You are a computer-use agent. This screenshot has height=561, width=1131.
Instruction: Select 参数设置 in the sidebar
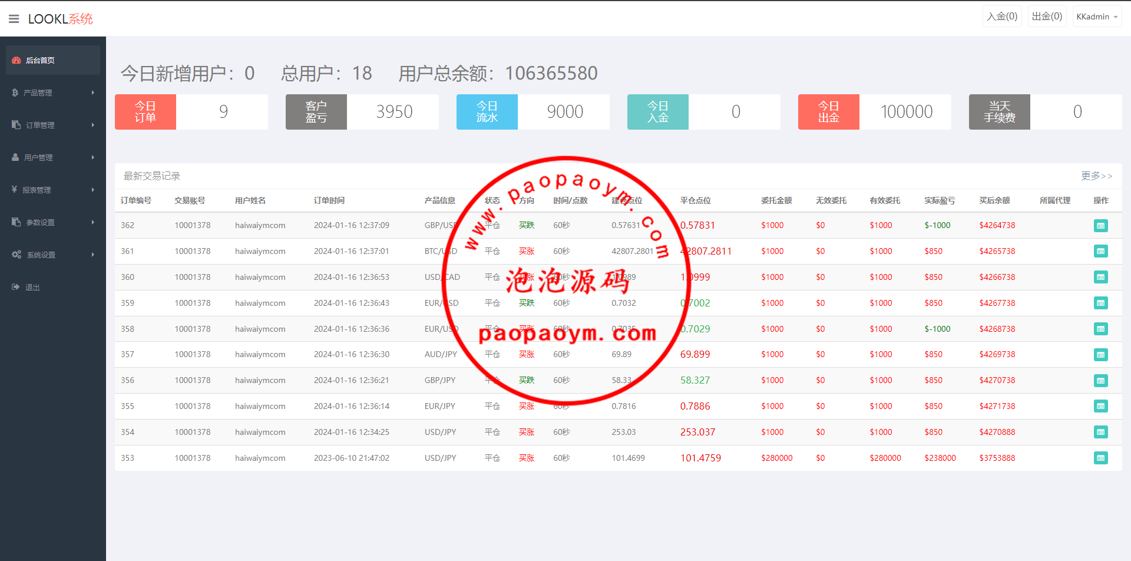pos(40,222)
